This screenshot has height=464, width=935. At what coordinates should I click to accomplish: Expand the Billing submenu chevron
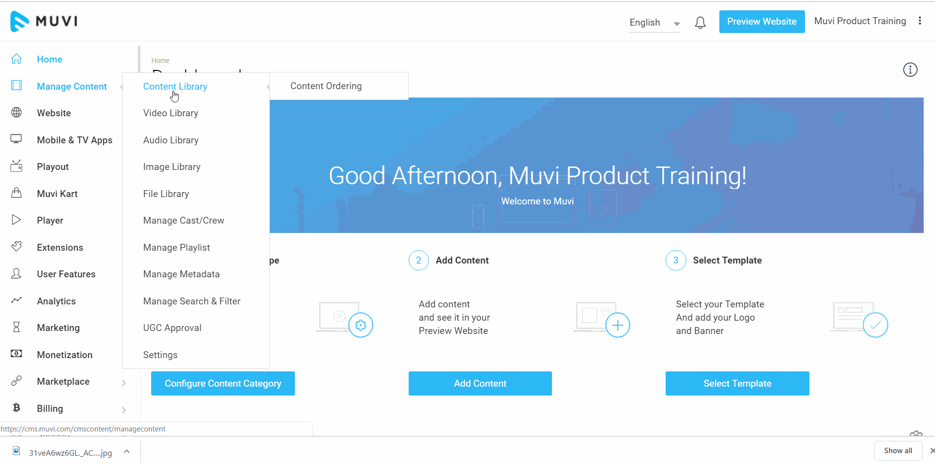point(124,410)
